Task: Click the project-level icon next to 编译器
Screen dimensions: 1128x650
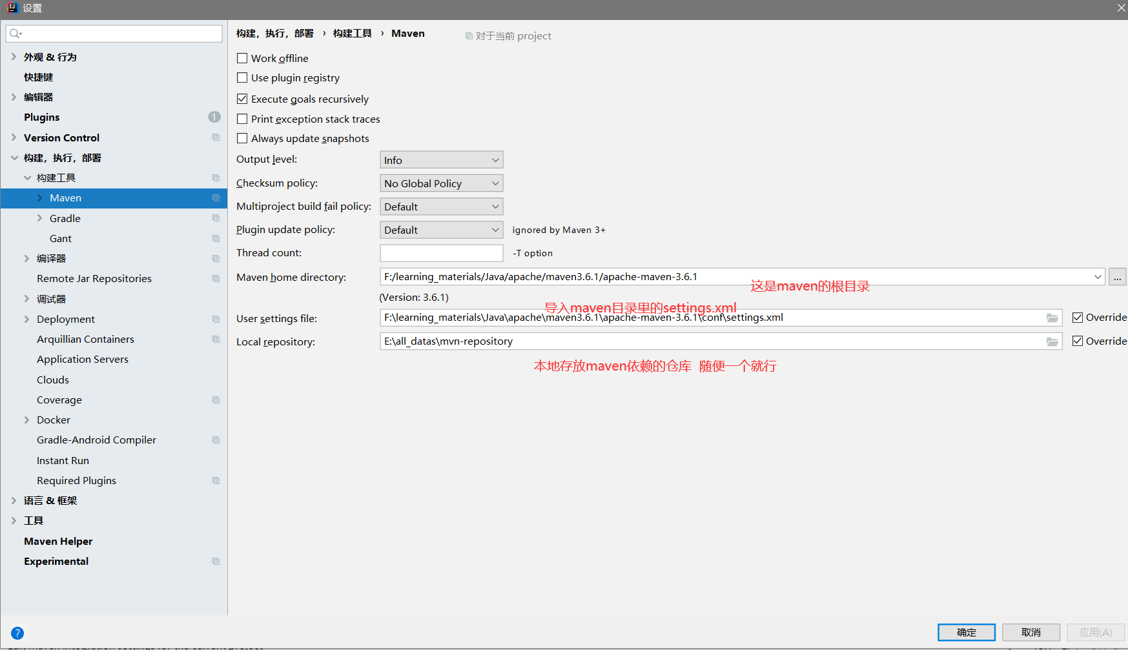Action: (x=216, y=259)
